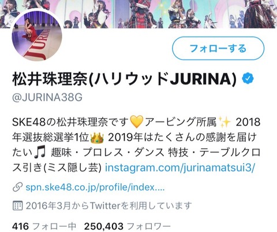Tap the 2016年3月からTwitterを利用しています join date text
Viewport: 277px width, 232px height.
pos(109,206)
